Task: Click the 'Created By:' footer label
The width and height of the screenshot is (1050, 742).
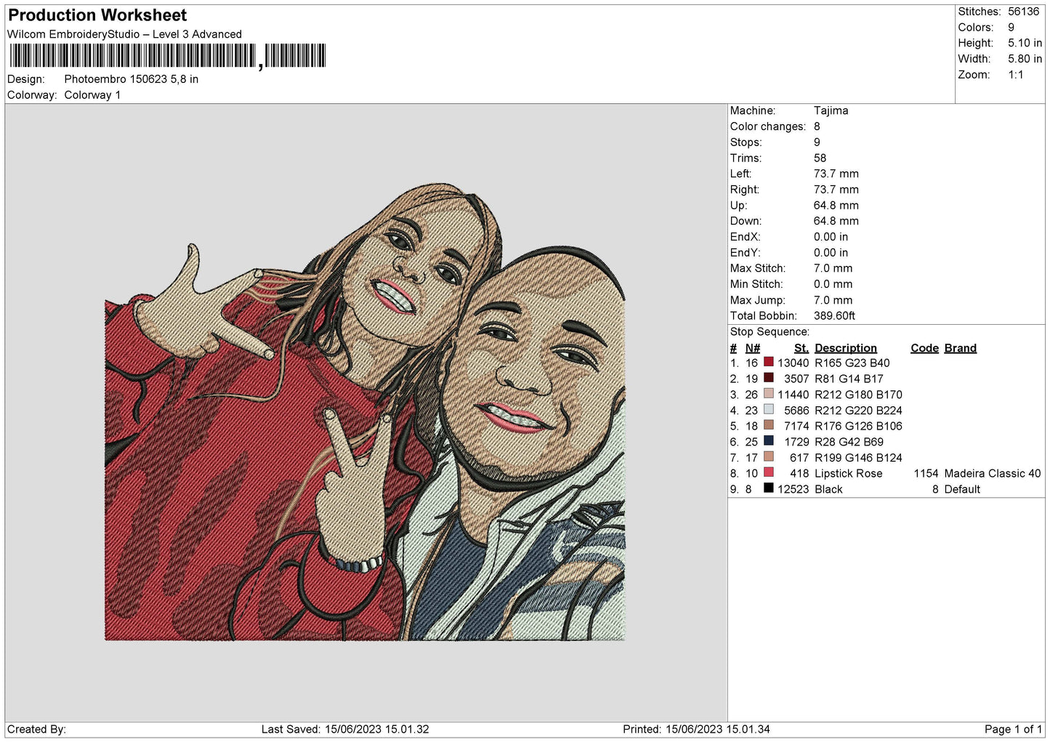Action: (x=36, y=730)
